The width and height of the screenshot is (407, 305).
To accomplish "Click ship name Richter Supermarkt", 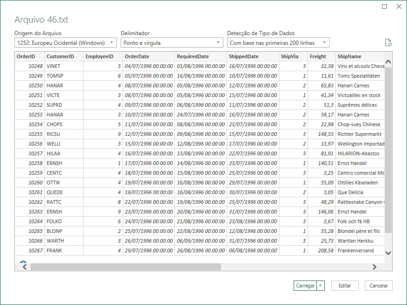I will (x=359, y=134).
